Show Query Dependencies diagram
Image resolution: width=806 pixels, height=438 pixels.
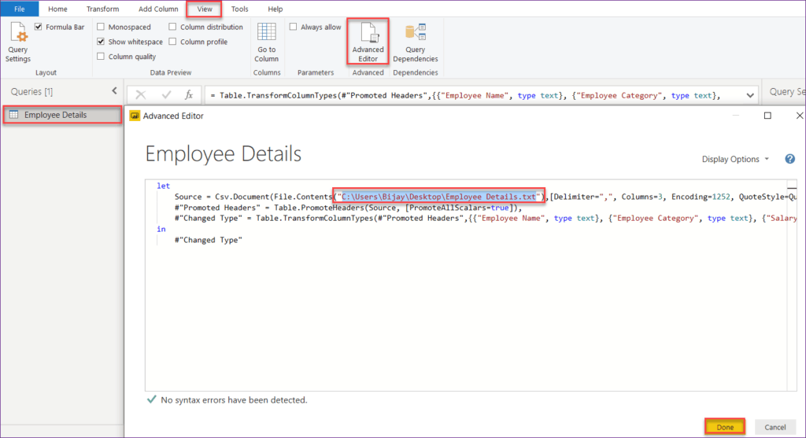[416, 42]
